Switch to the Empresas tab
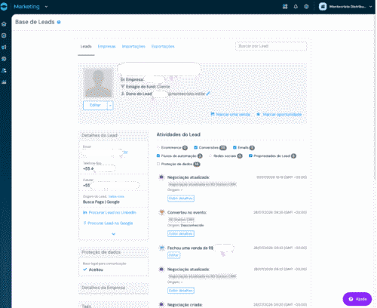The width and height of the screenshot is (377, 308). tap(106, 47)
